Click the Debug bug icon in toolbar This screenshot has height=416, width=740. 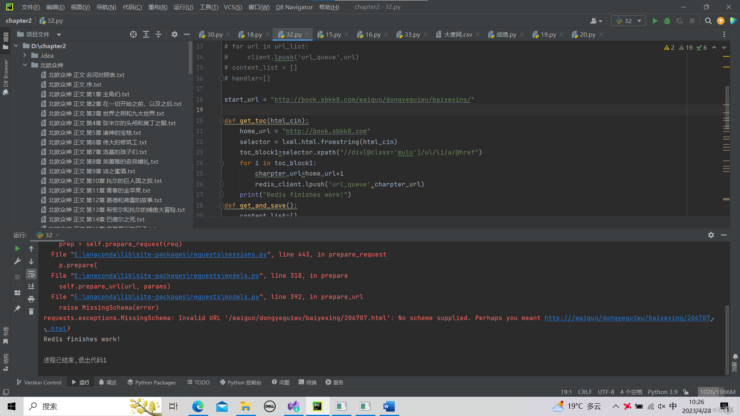667,21
